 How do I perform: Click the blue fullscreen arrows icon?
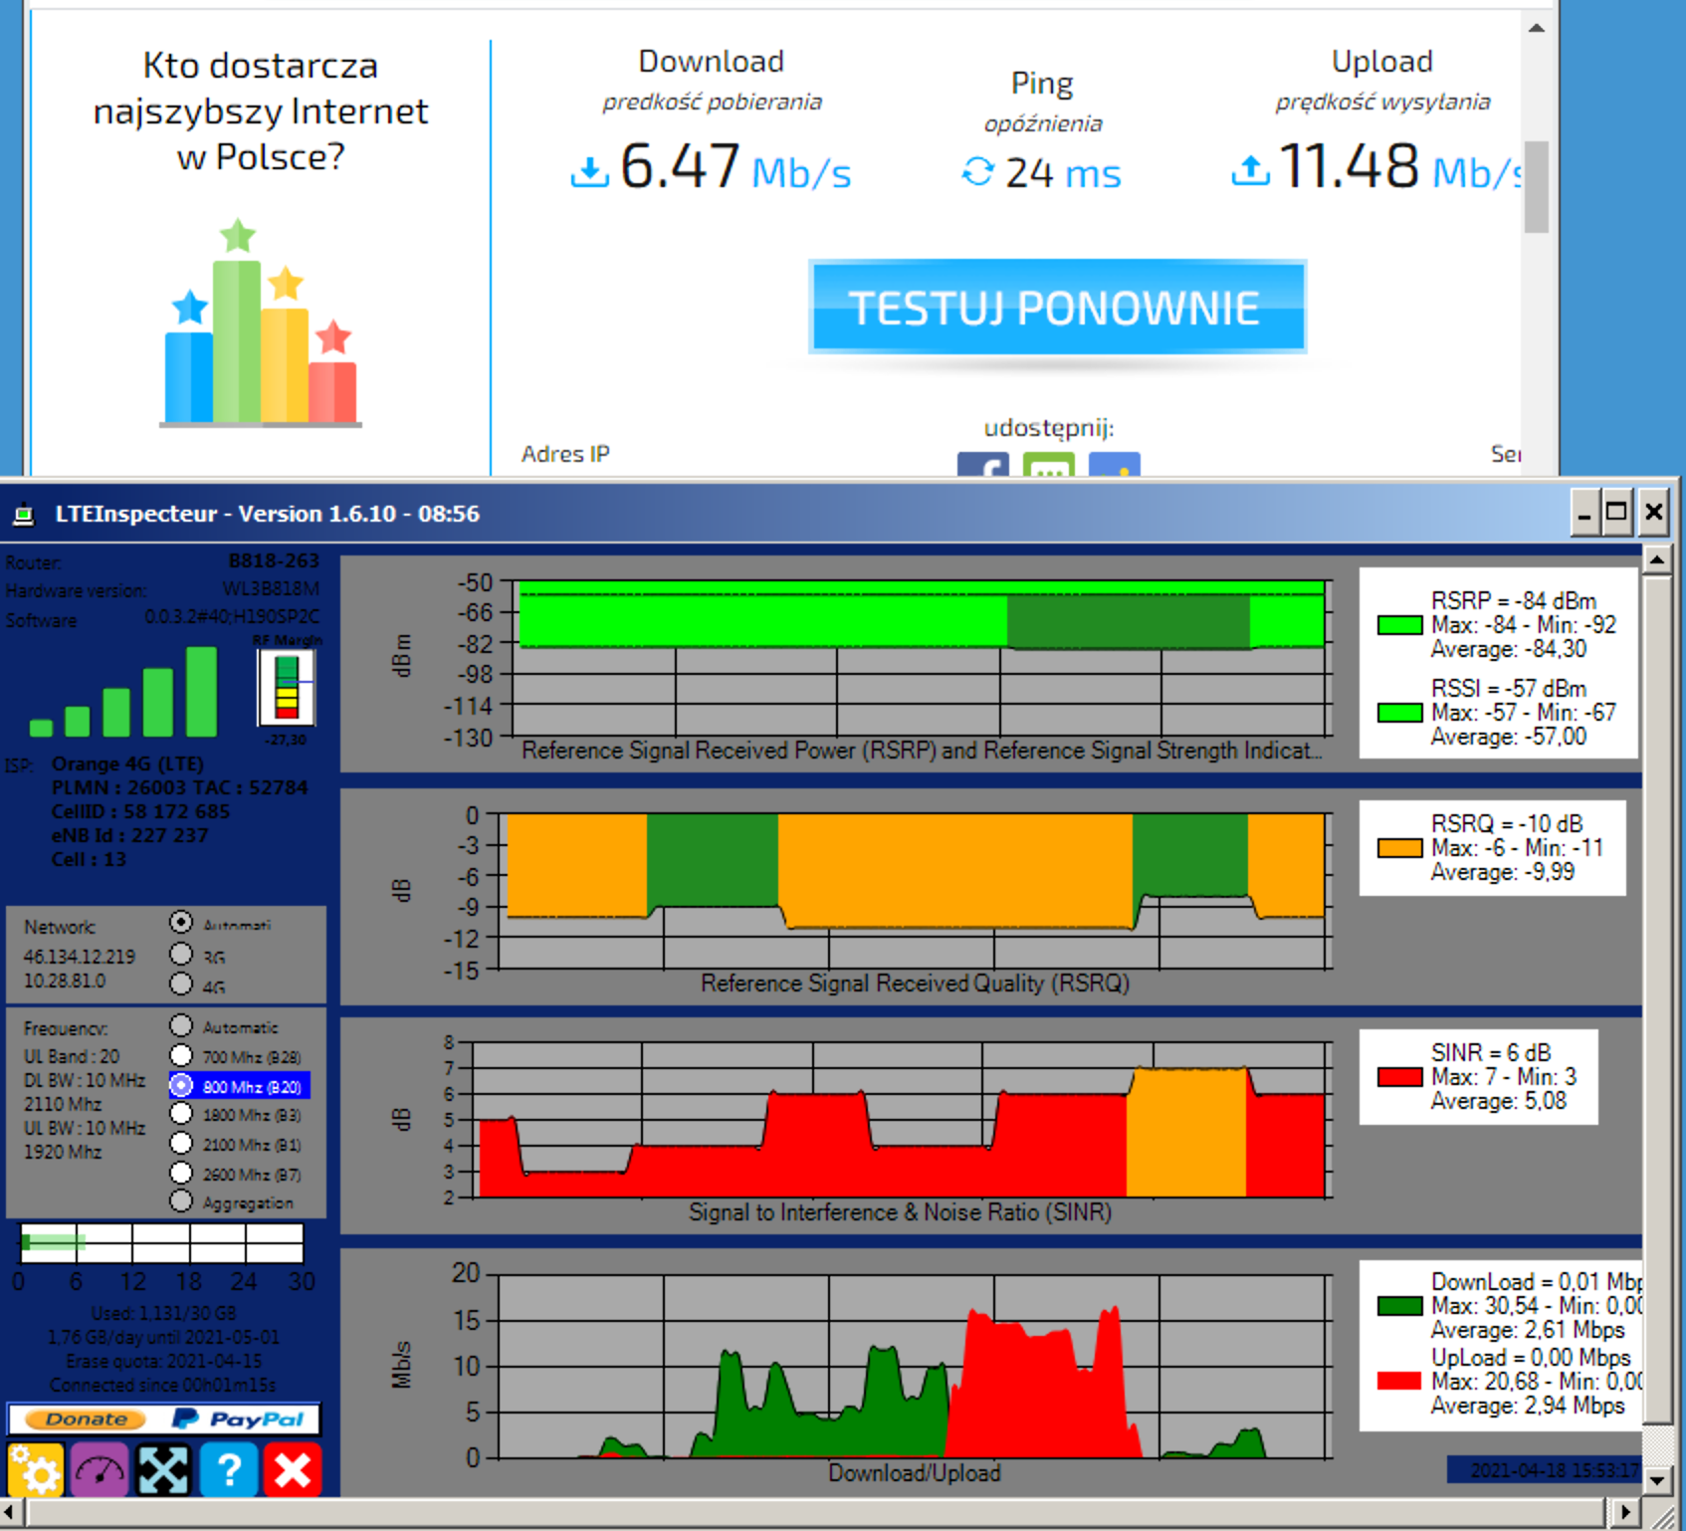coord(164,1469)
